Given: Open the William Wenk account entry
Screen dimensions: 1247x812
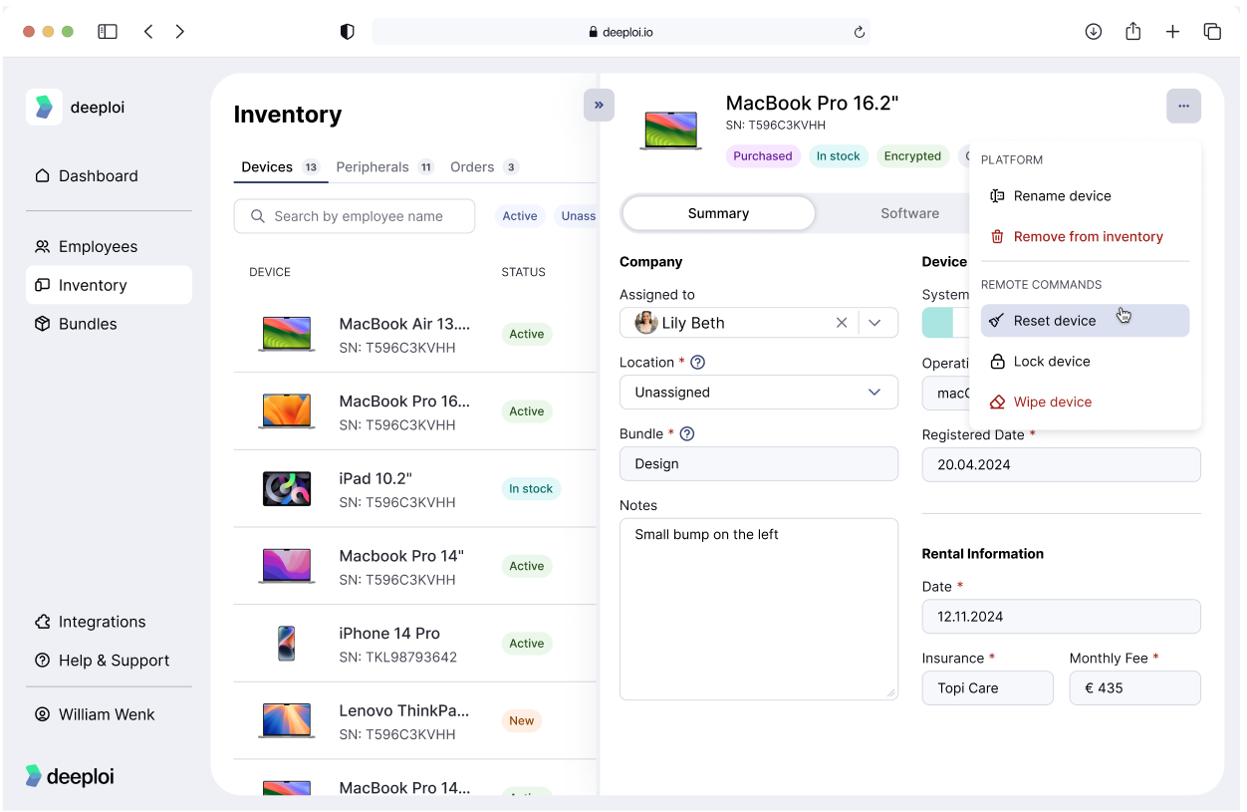Looking at the screenshot, I should 109,714.
